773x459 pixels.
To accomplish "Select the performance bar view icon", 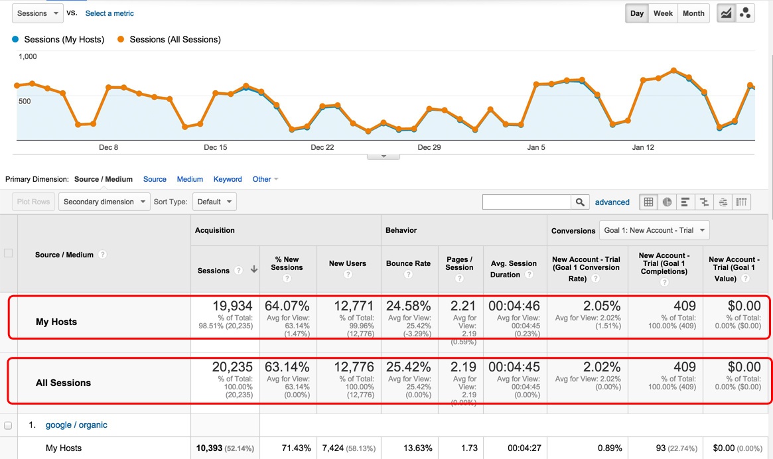I will 685,202.
